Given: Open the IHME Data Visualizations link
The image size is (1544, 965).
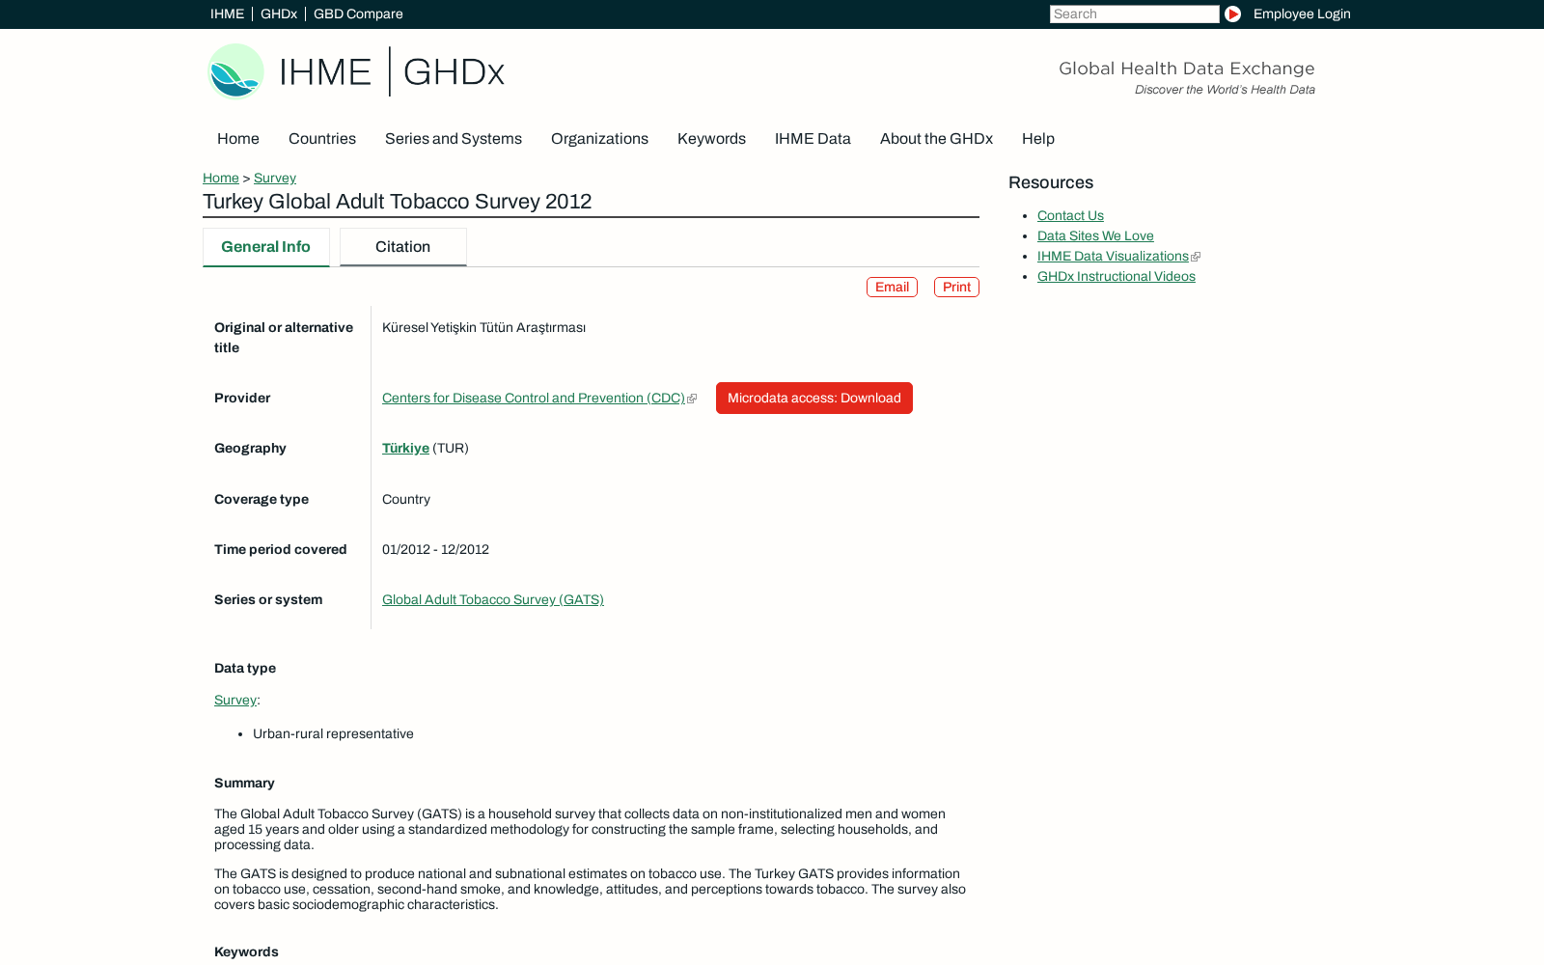Looking at the screenshot, I should (x=1113, y=256).
